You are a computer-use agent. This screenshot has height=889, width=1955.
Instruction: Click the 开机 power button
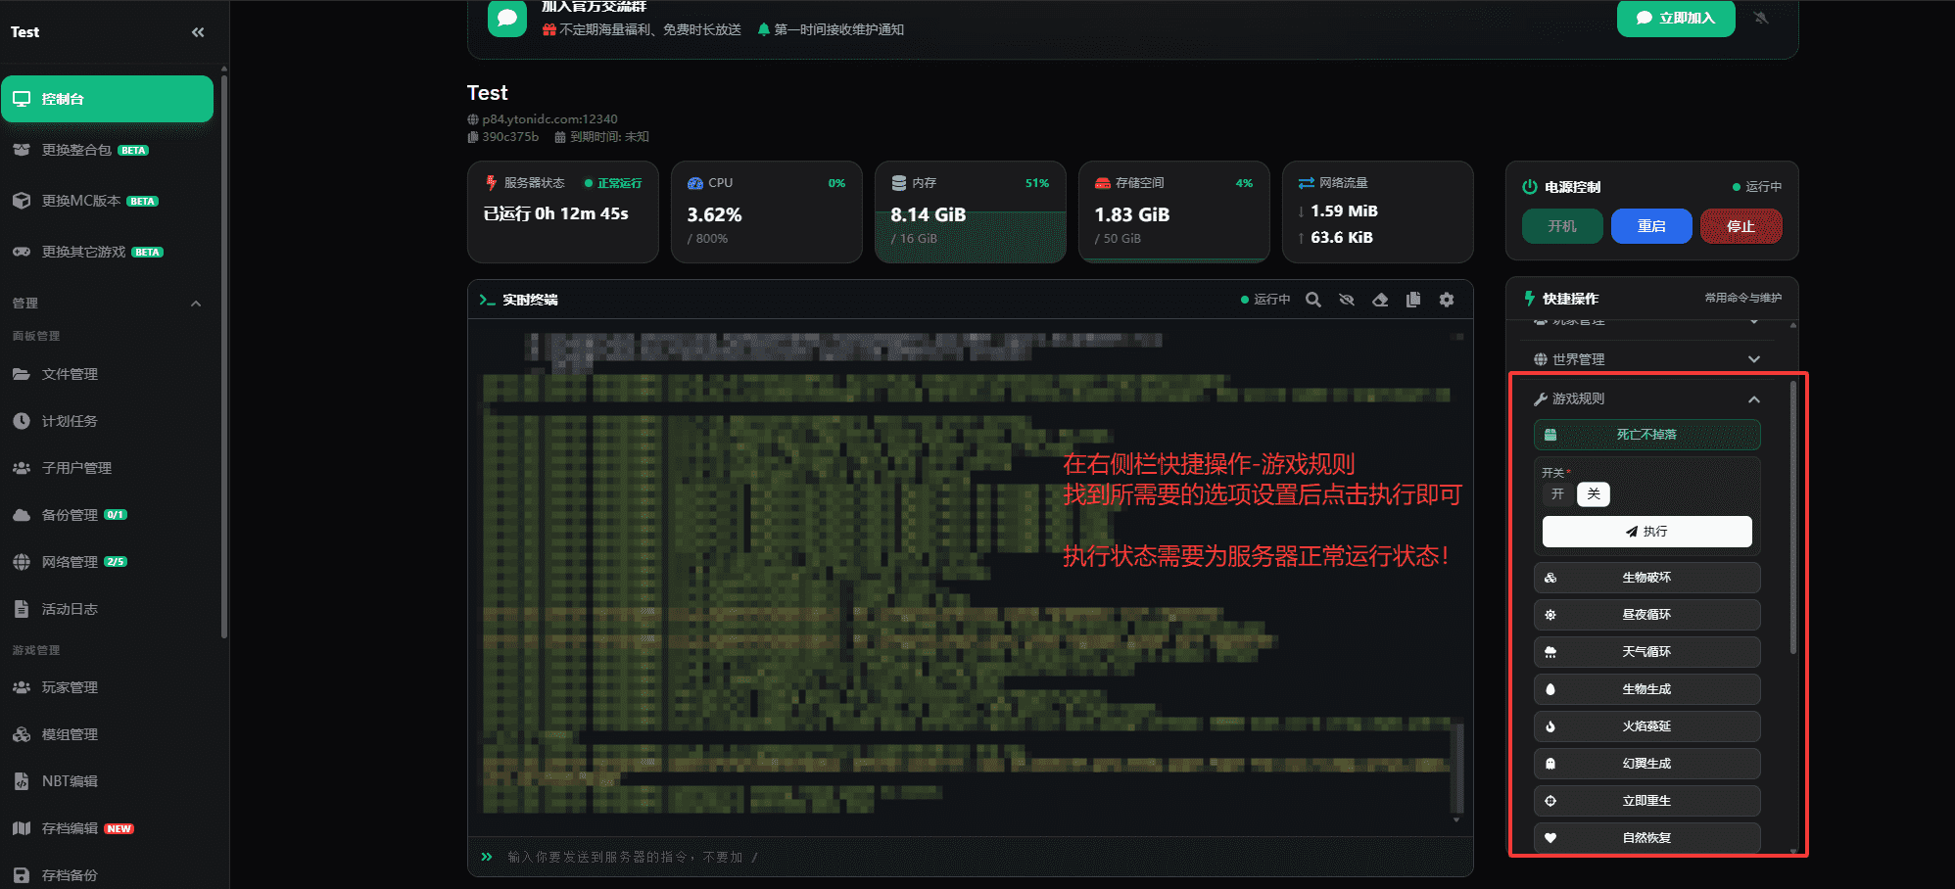(x=1562, y=226)
